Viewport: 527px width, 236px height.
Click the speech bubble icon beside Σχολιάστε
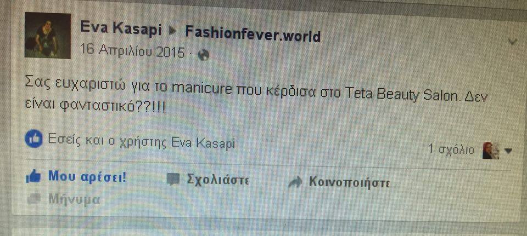[x=174, y=180]
